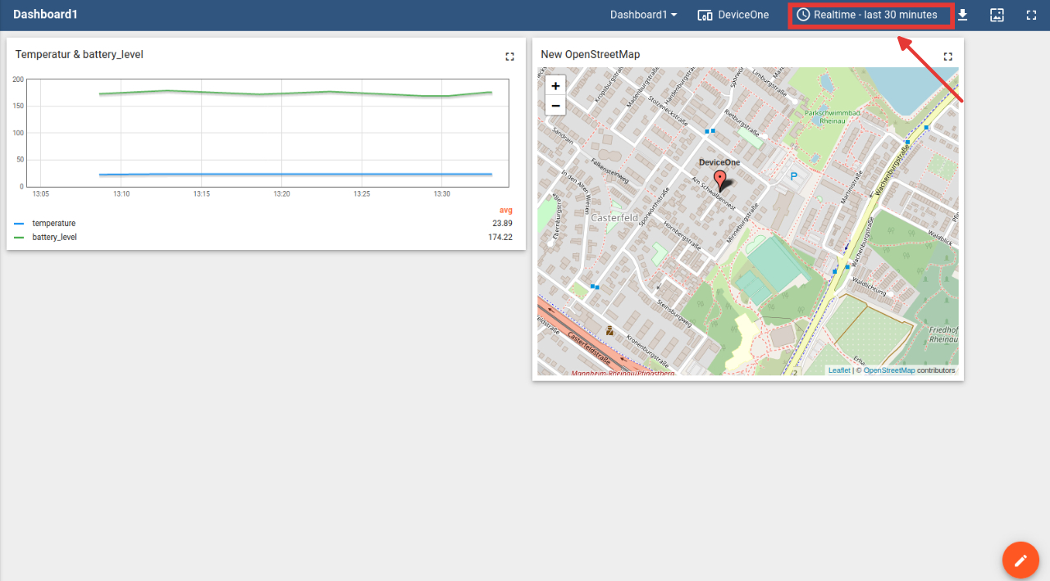Image resolution: width=1050 pixels, height=581 pixels.
Task: Export the dashboard with the download icon
Action: pos(963,15)
